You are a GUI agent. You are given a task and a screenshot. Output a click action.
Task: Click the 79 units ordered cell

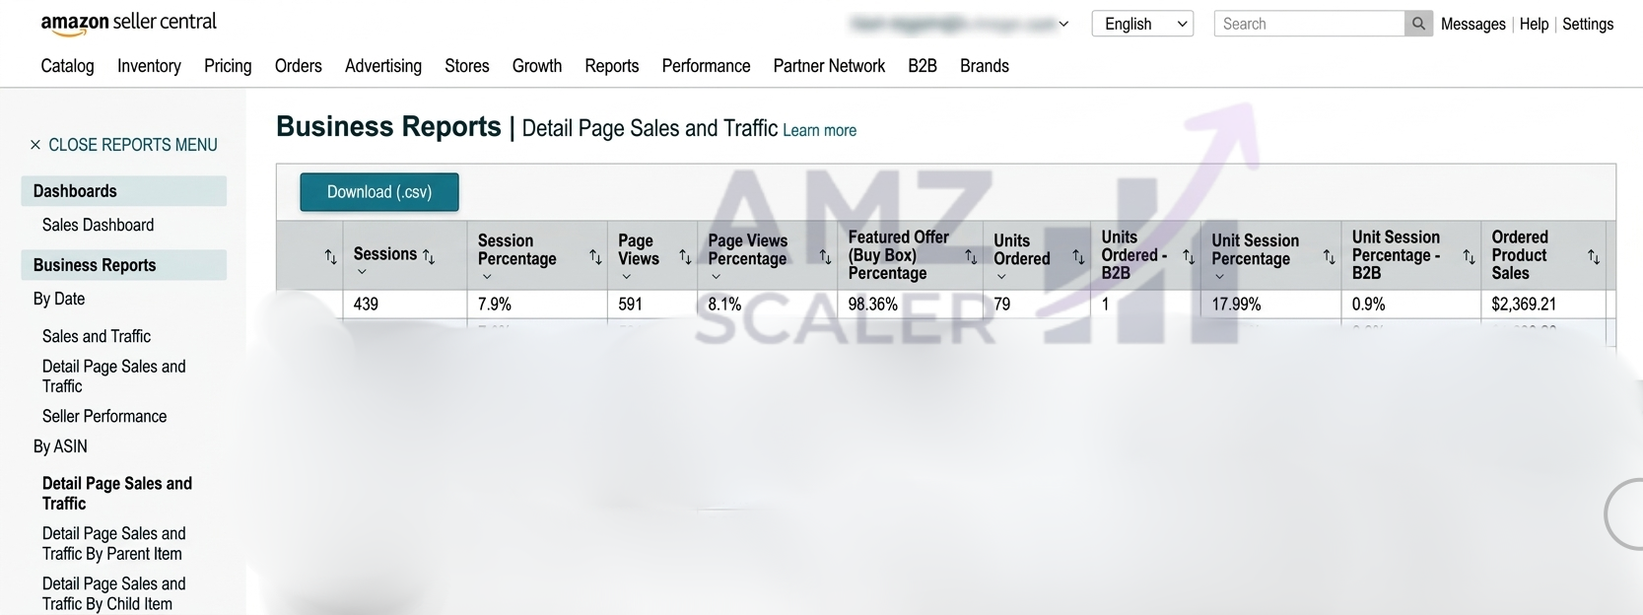1036,304
